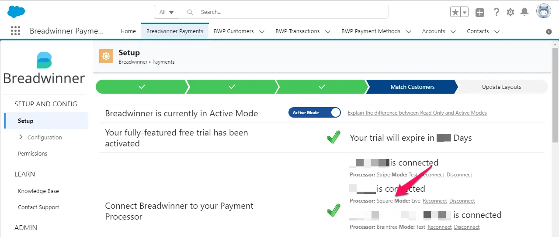Click Reconnect for the Braintree processor
This screenshot has width=559, height=237.
440,227
